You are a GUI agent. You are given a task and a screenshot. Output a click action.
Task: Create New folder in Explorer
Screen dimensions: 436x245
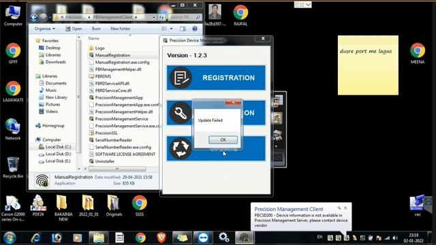point(120,29)
